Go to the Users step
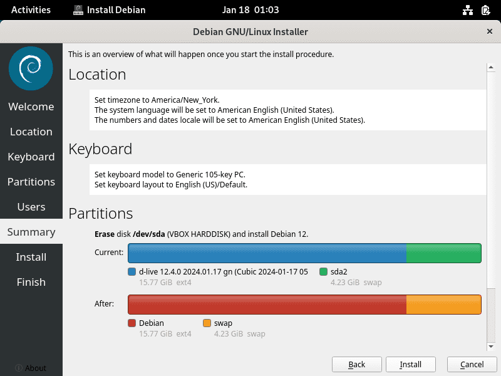The height and width of the screenshot is (376, 501). [x=31, y=207]
